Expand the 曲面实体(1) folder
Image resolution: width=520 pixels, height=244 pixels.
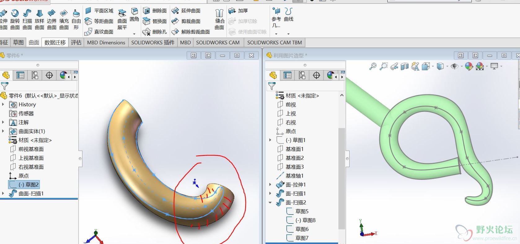pos(3,131)
